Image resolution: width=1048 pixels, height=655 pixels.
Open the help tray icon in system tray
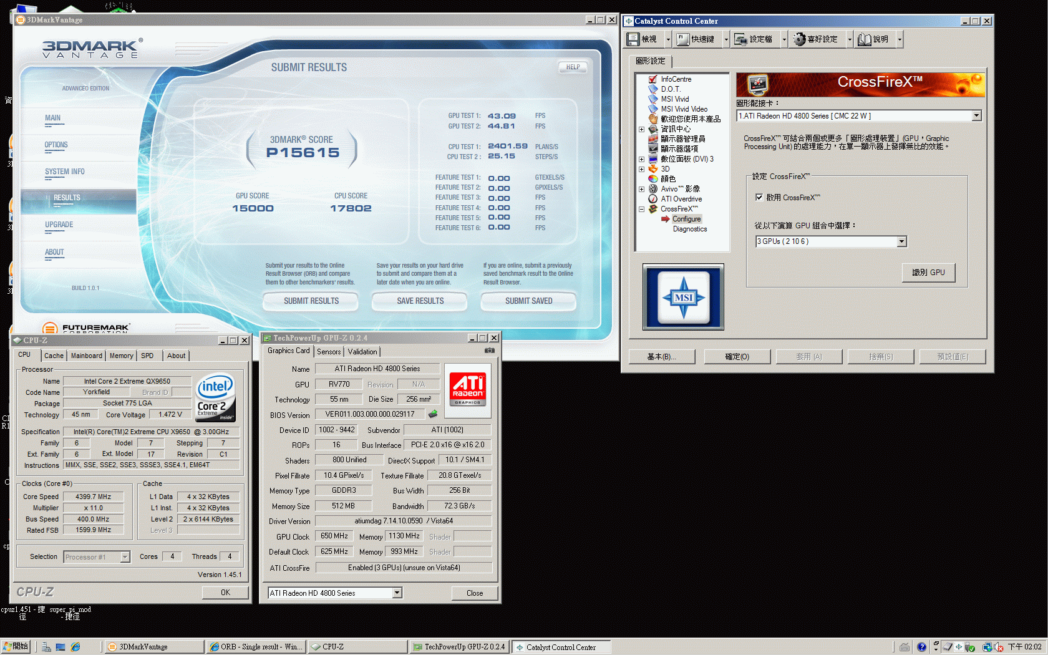[x=921, y=647]
